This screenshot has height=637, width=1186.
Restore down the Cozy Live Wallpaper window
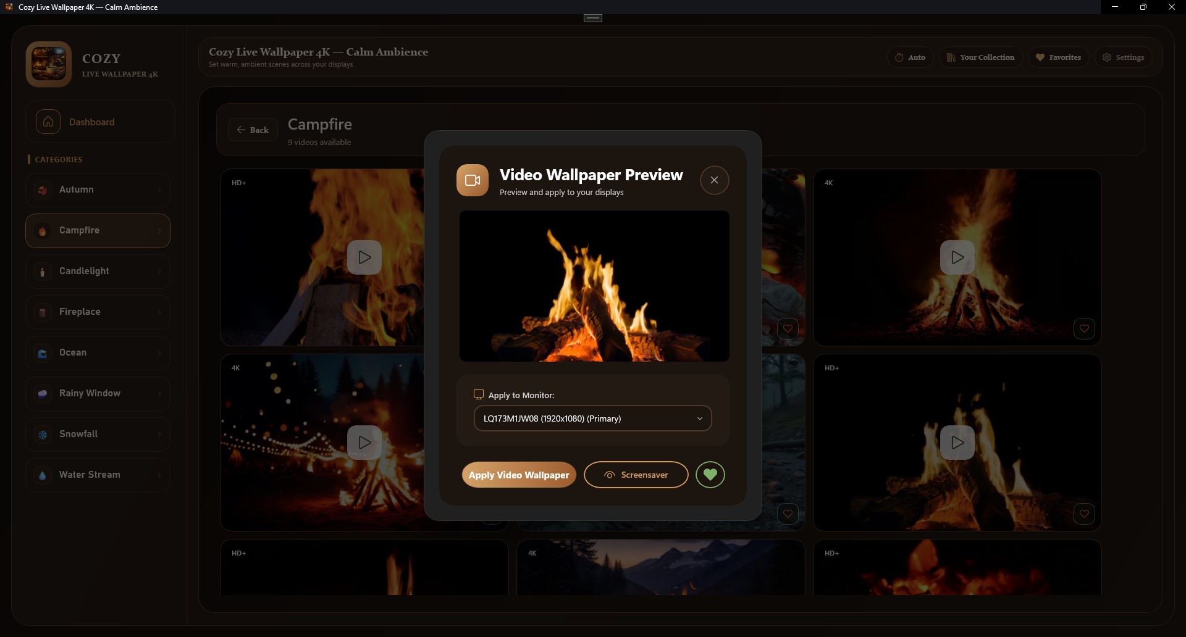point(1143,7)
